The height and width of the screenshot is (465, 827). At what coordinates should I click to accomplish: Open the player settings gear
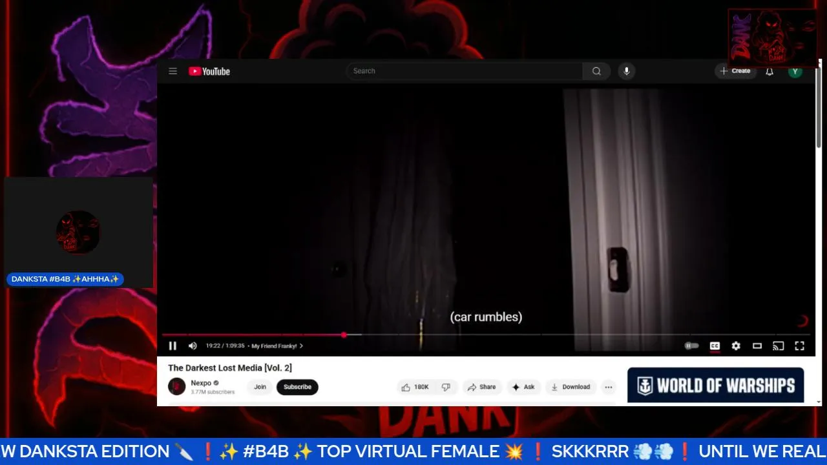736,346
